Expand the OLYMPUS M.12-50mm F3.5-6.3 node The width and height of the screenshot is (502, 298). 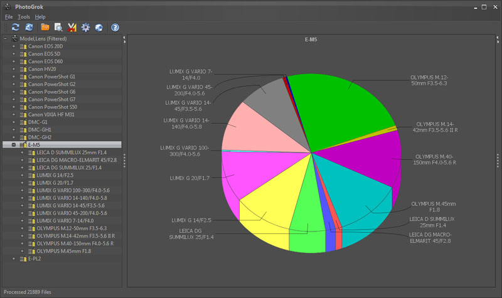coord(22,228)
